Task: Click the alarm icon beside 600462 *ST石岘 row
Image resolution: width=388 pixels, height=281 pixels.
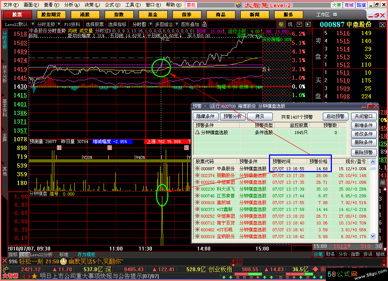Action: click(x=197, y=229)
